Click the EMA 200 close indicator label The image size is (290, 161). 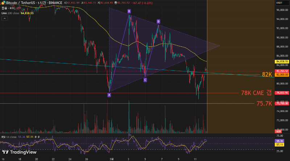tap(10, 13)
